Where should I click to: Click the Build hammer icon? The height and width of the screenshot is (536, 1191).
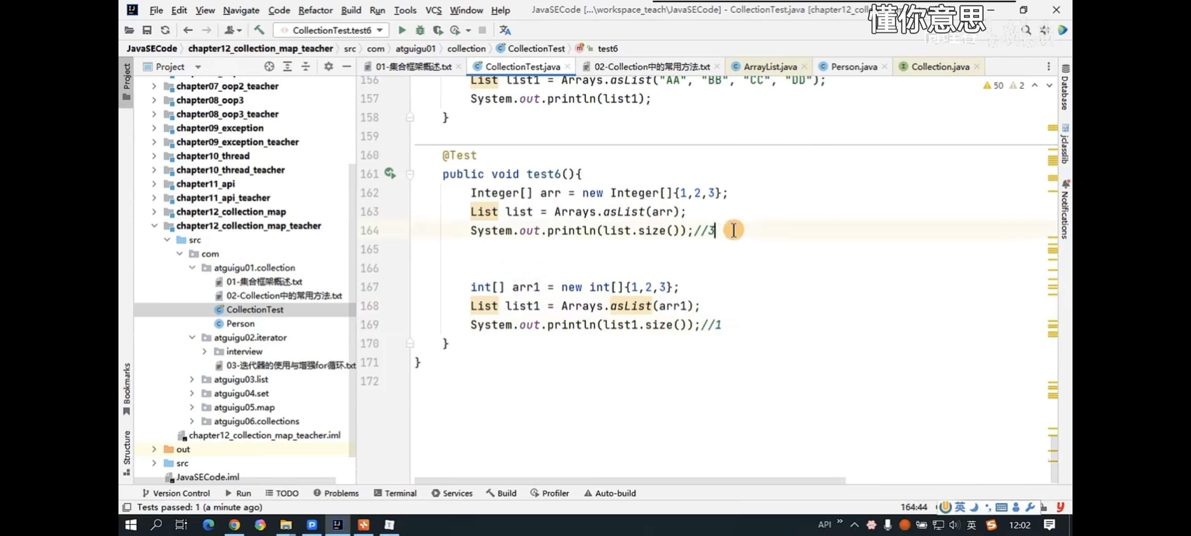coord(259,30)
